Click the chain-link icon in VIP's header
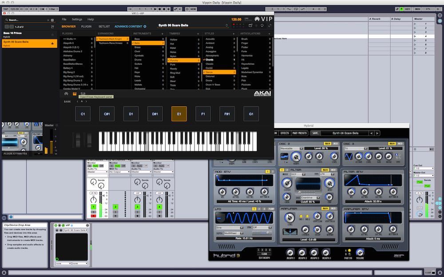Screen dimensions: 444x277 [x=270, y=26]
